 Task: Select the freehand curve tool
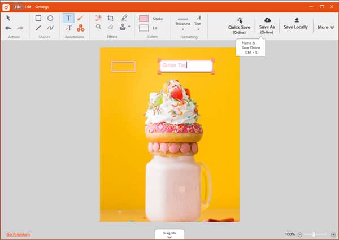(50, 28)
